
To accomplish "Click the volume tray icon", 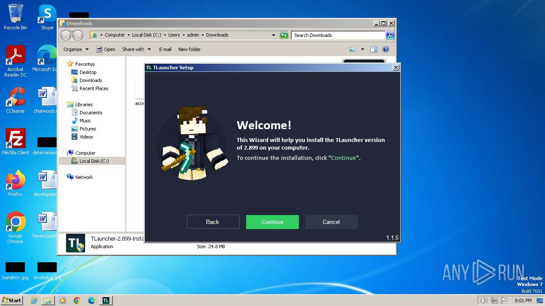I will [484, 300].
